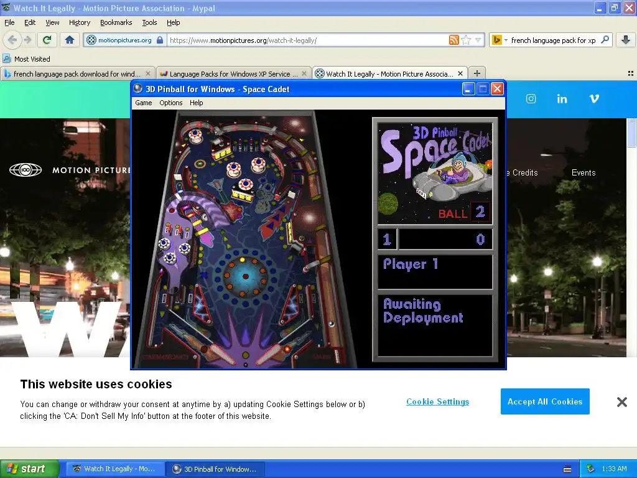Open the browser View menu
The width and height of the screenshot is (637, 478).
52,22
